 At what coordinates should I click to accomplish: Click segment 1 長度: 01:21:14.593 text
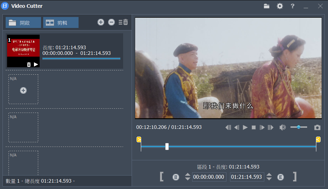tap(64, 47)
